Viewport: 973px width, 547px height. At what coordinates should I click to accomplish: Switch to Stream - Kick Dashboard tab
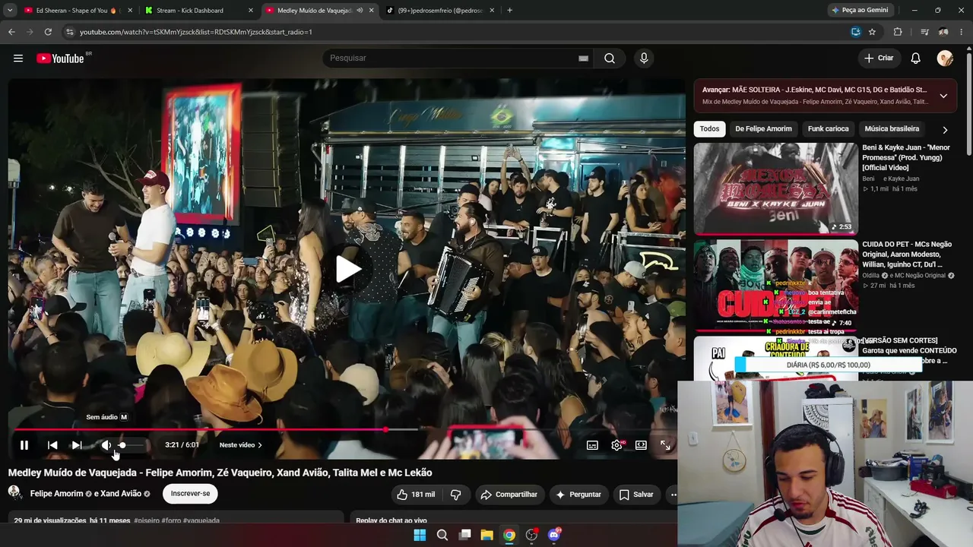(x=198, y=11)
